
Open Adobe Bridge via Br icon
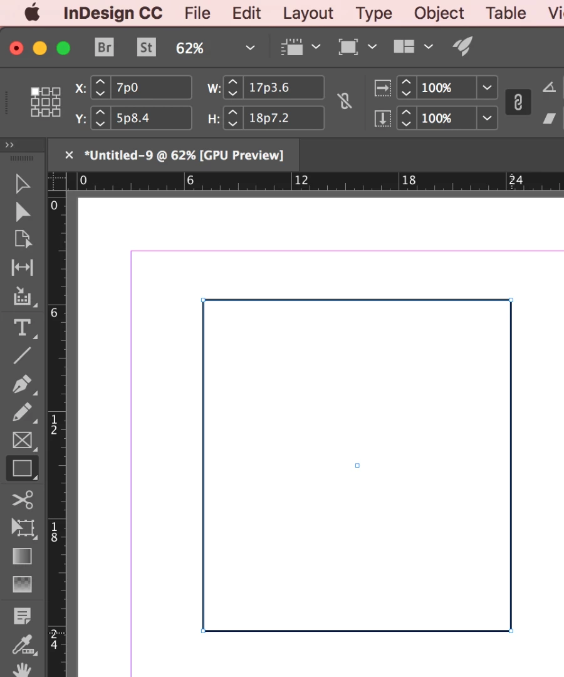click(x=105, y=47)
